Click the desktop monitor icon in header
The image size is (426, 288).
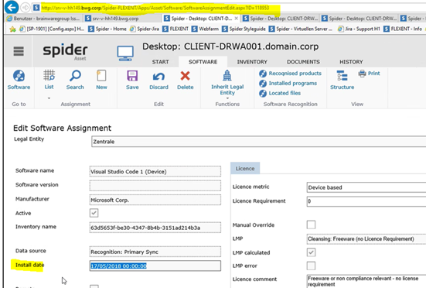point(125,53)
